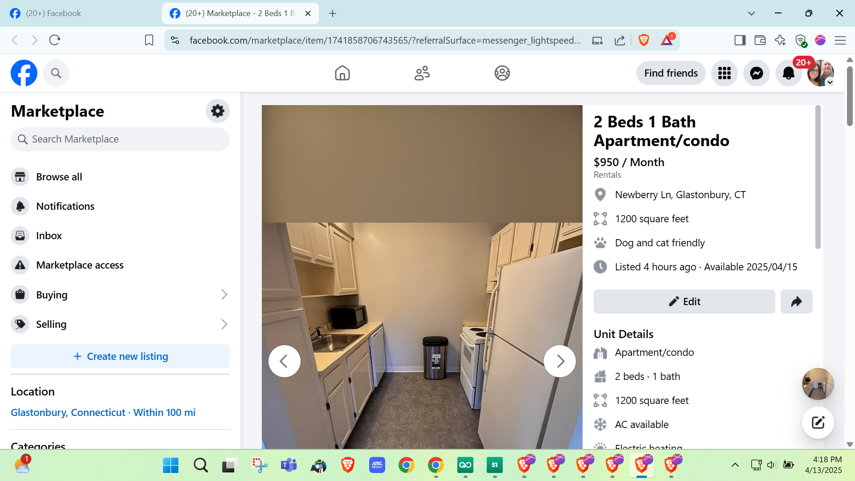Open account menu on profile picture
This screenshot has height=481, width=855.
[x=820, y=73]
